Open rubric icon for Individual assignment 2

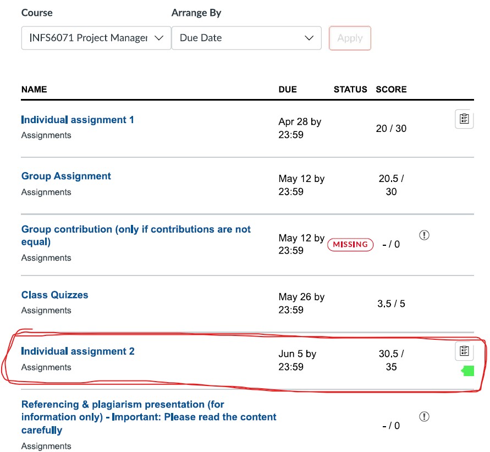click(x=464, y=351)
